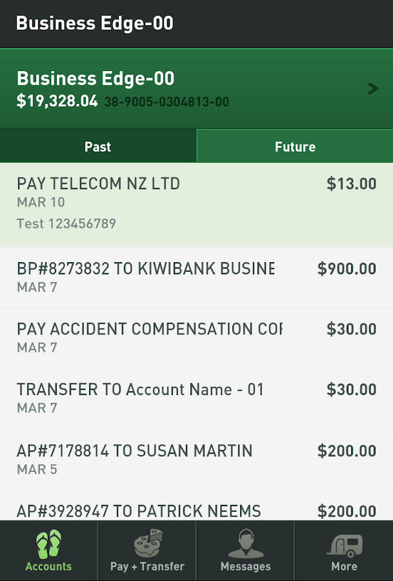Tap the Business Edge-00 name in green banner
Viewport: 393px width, 581px height.
point(96,79)
